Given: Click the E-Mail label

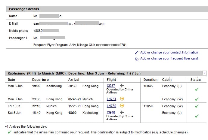Looking at the screenshot, I should pos(13,23).
